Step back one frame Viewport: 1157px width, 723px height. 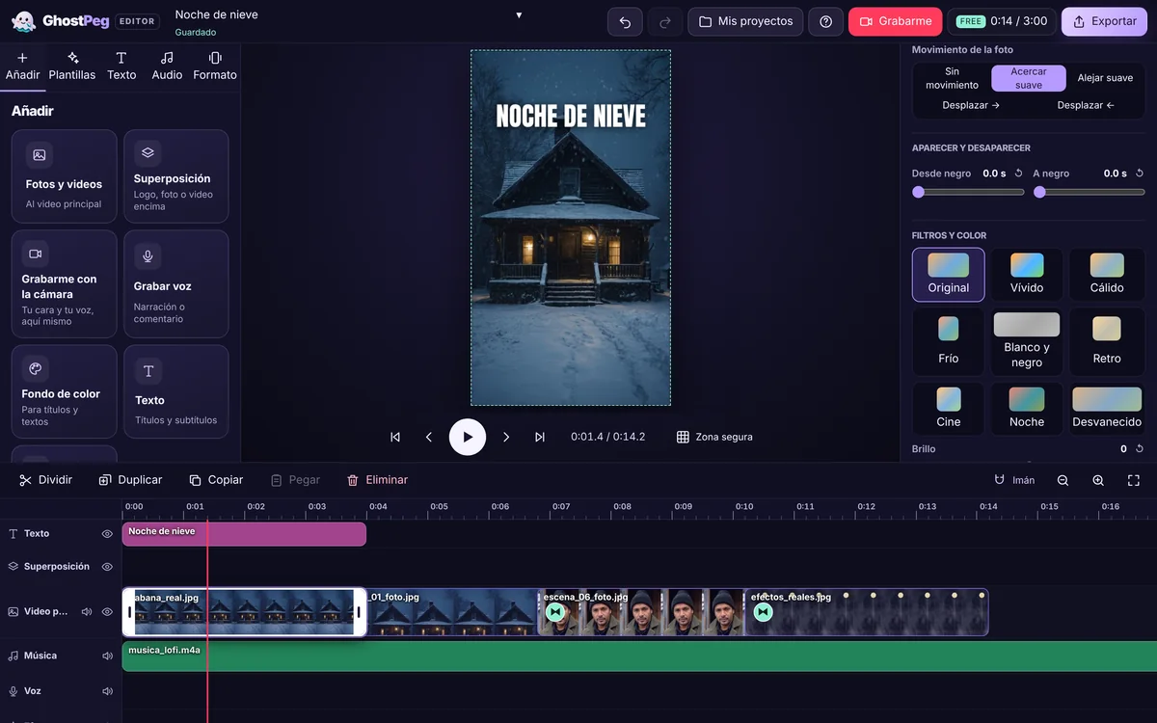[429, 437]
